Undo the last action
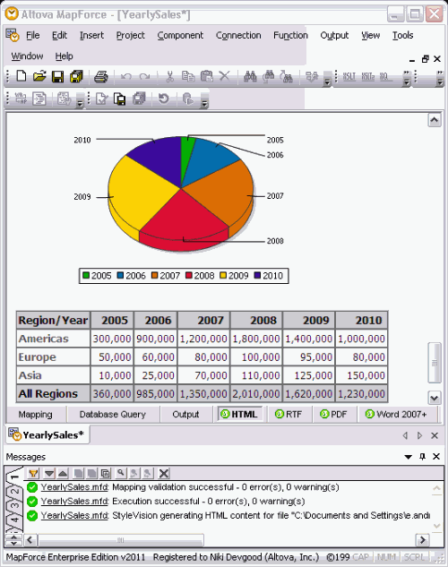 coord(125,77)
